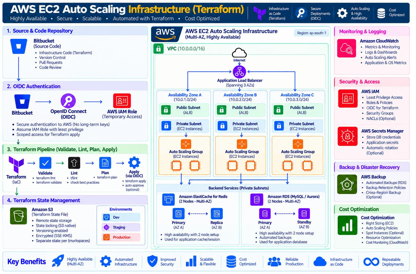The height and width of the screenshot is (274, 416).
Task: Click the Amazon CloudWatch icon
Action: coord(347,48)
